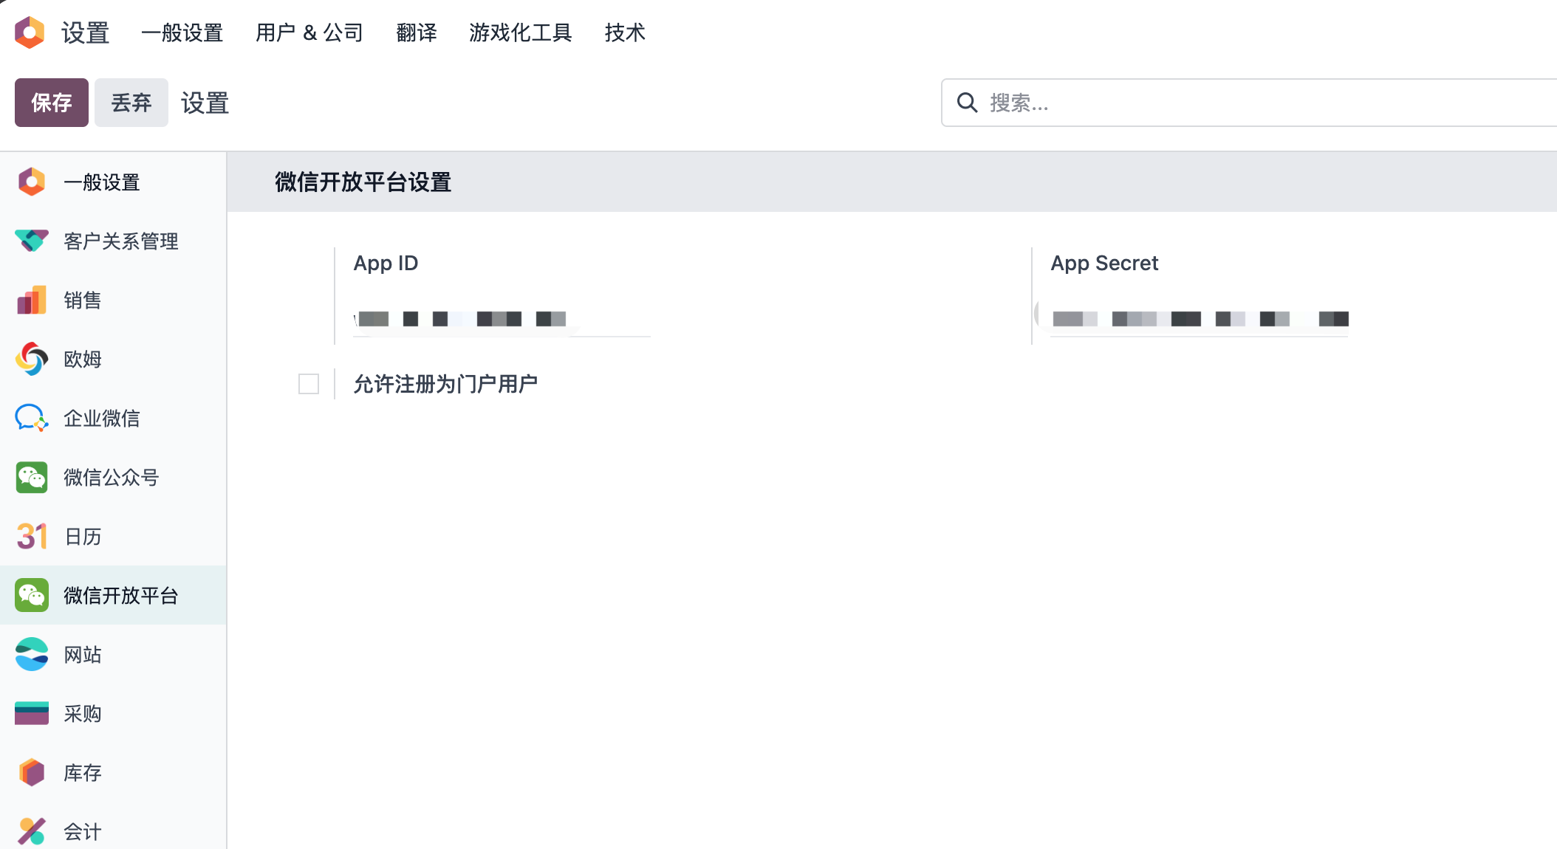Viewport: 1557px width, 849px height.
Task: Open the 微信公众号 green WeChat icon
Action: pyautogui.click(x=31, y=478)
